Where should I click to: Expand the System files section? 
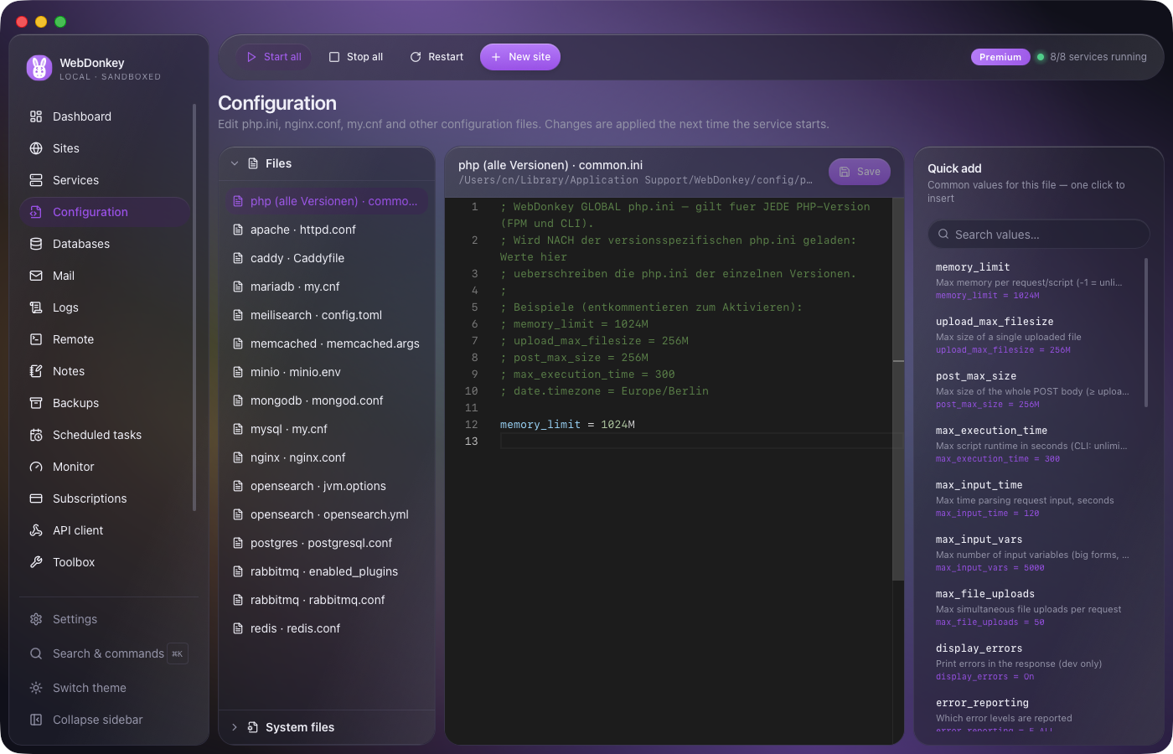click(x=327, y=727)
